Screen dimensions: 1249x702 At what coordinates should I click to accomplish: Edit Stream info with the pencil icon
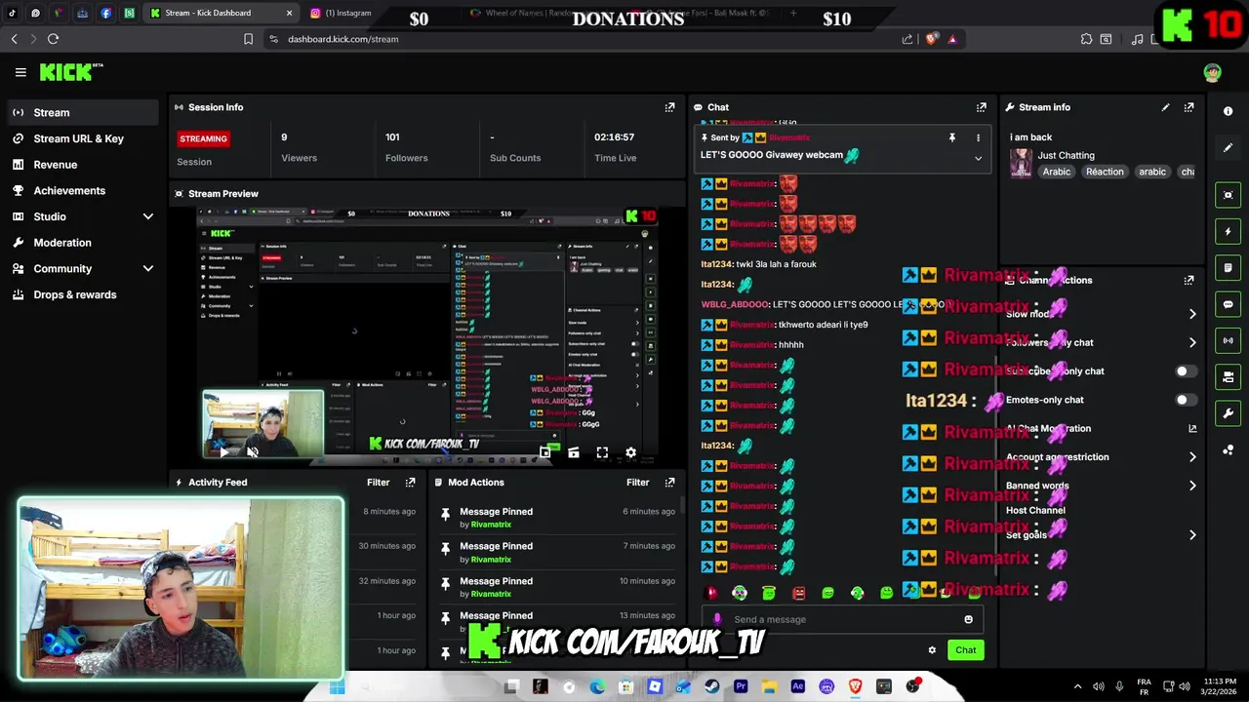1165,107
